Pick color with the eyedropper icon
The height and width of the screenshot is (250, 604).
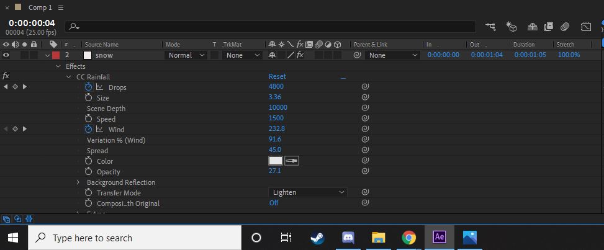click(292, 161)
